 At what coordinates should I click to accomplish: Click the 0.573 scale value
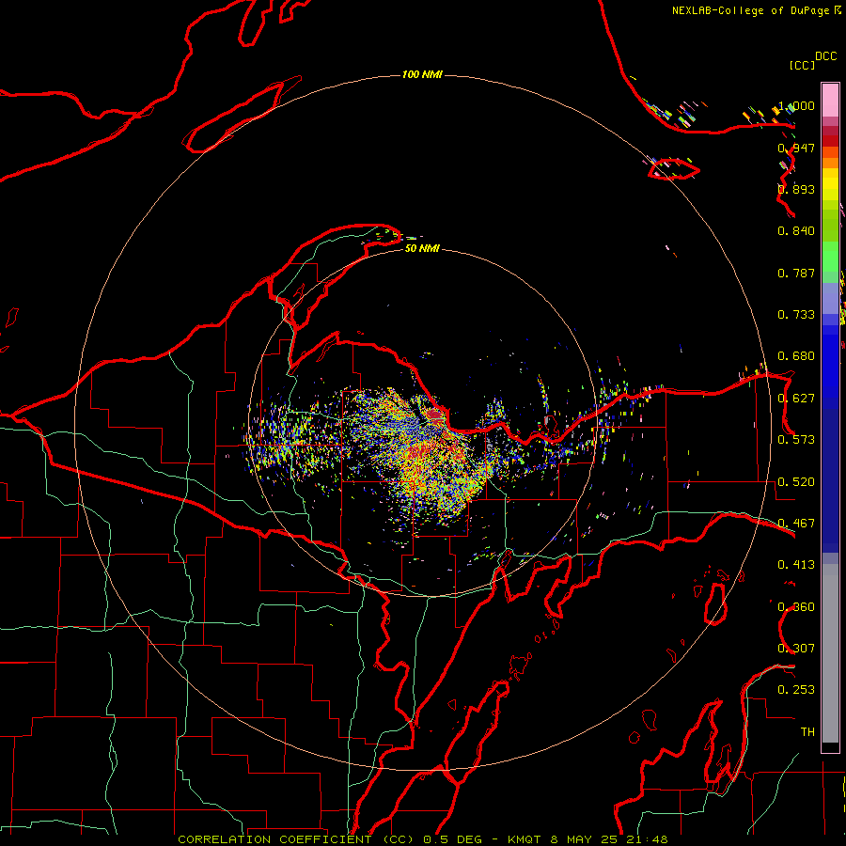pos(796,440)
